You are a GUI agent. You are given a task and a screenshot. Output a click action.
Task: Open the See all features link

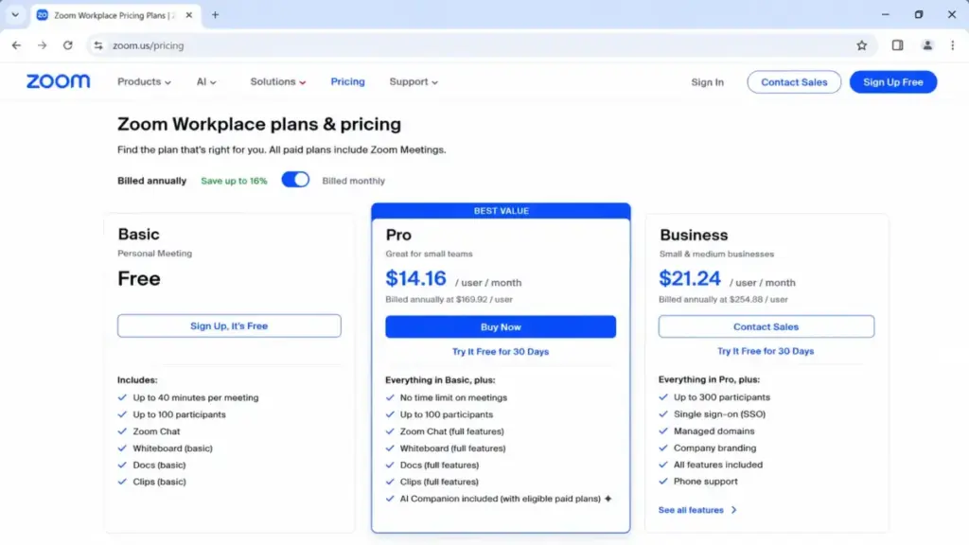tap(691, 510)
